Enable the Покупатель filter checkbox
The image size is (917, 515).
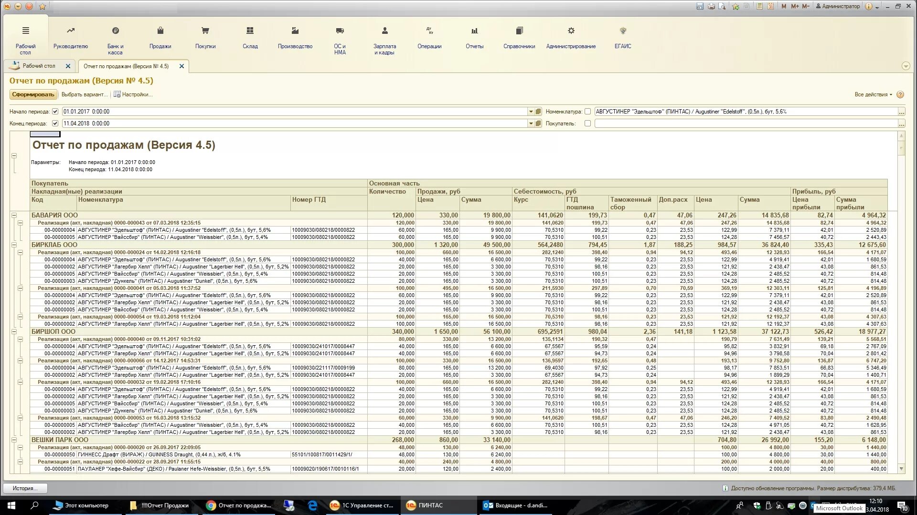click(x=587, y=124)
